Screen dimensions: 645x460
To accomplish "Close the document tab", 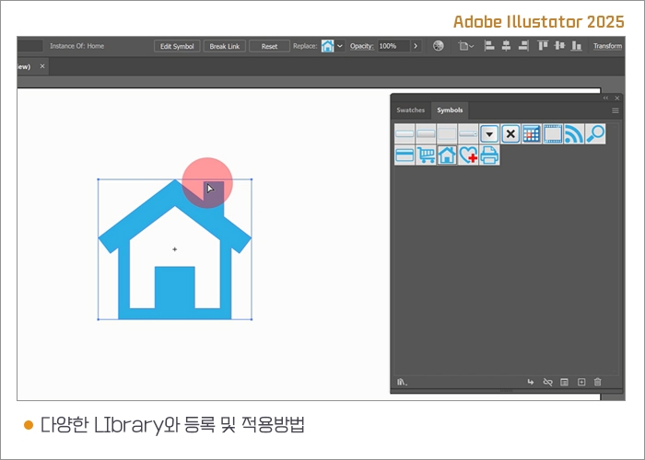I will (x=42, y=66).
